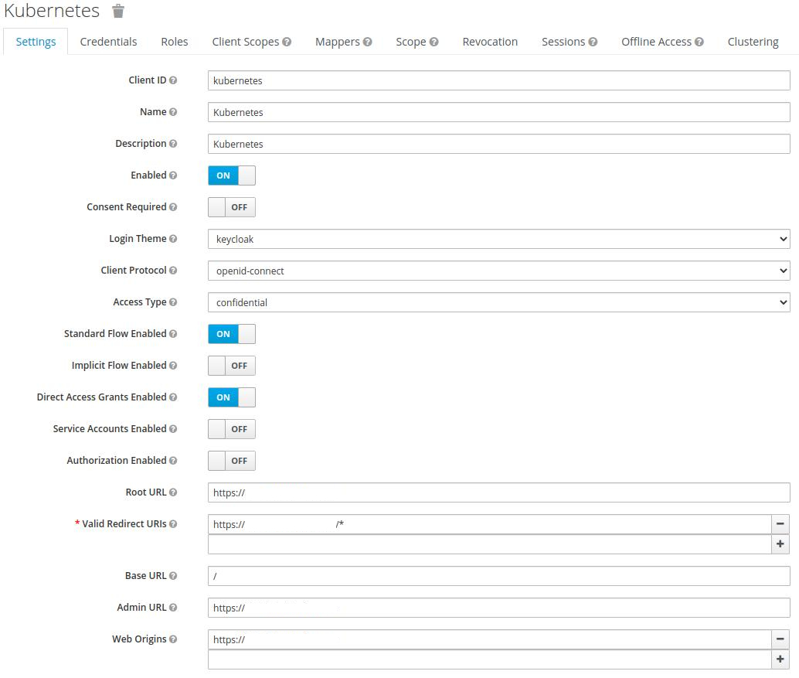The width and height of the screenshot is (799, 678).
Task: Click help icon beside Sessions tab
Action: (x=593, y=42)
